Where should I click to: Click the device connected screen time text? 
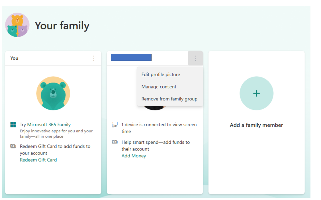tap(159, 128)
